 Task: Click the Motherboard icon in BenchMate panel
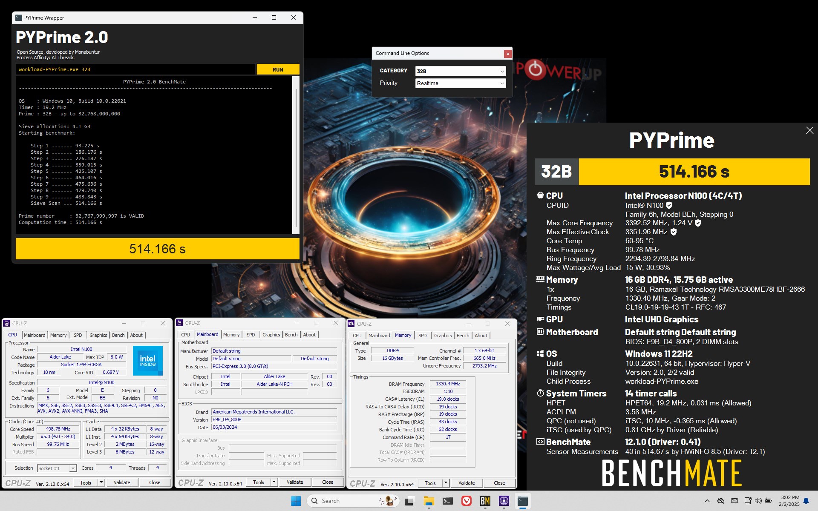coord(540,331)
